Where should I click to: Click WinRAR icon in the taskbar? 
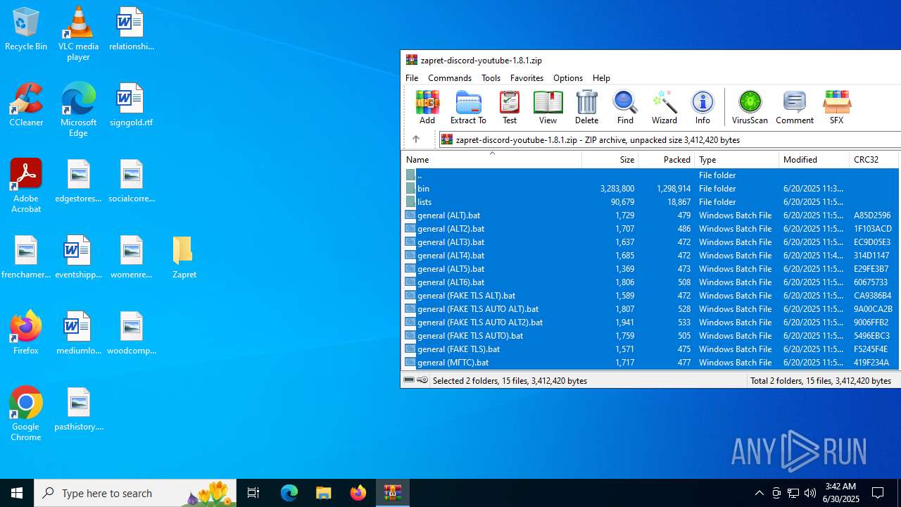pyautogui.click(x=393, y=493)
